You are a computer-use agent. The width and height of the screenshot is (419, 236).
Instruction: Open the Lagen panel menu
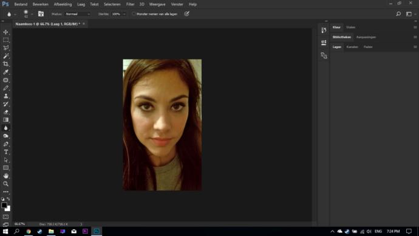pyautogui.click(x=415, y=47)
